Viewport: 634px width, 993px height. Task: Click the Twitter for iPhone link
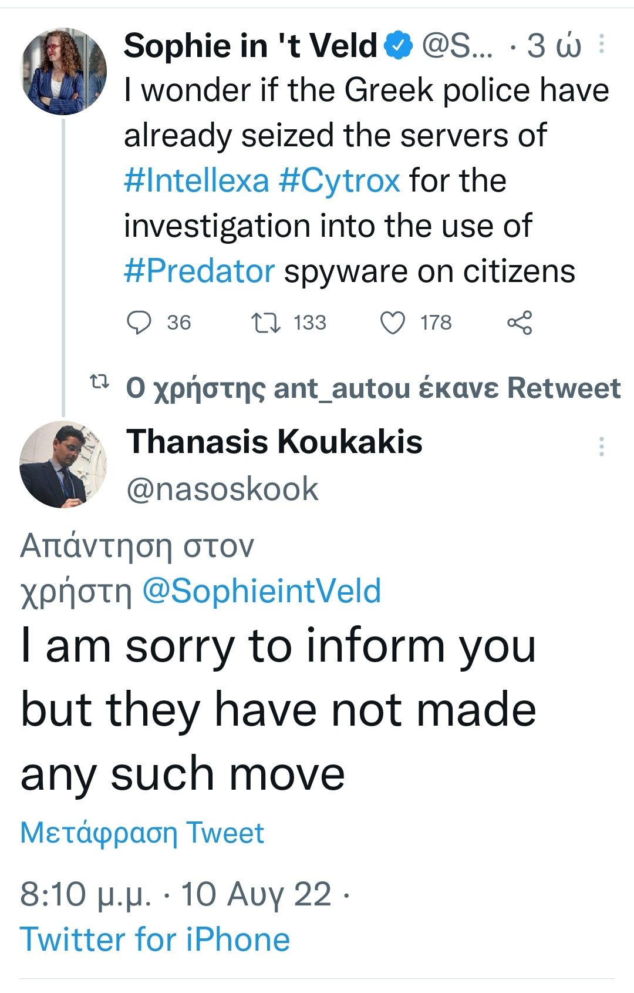155,939
